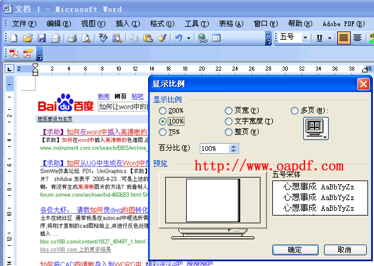Open the 帮助(H) menu

(300, 24)
